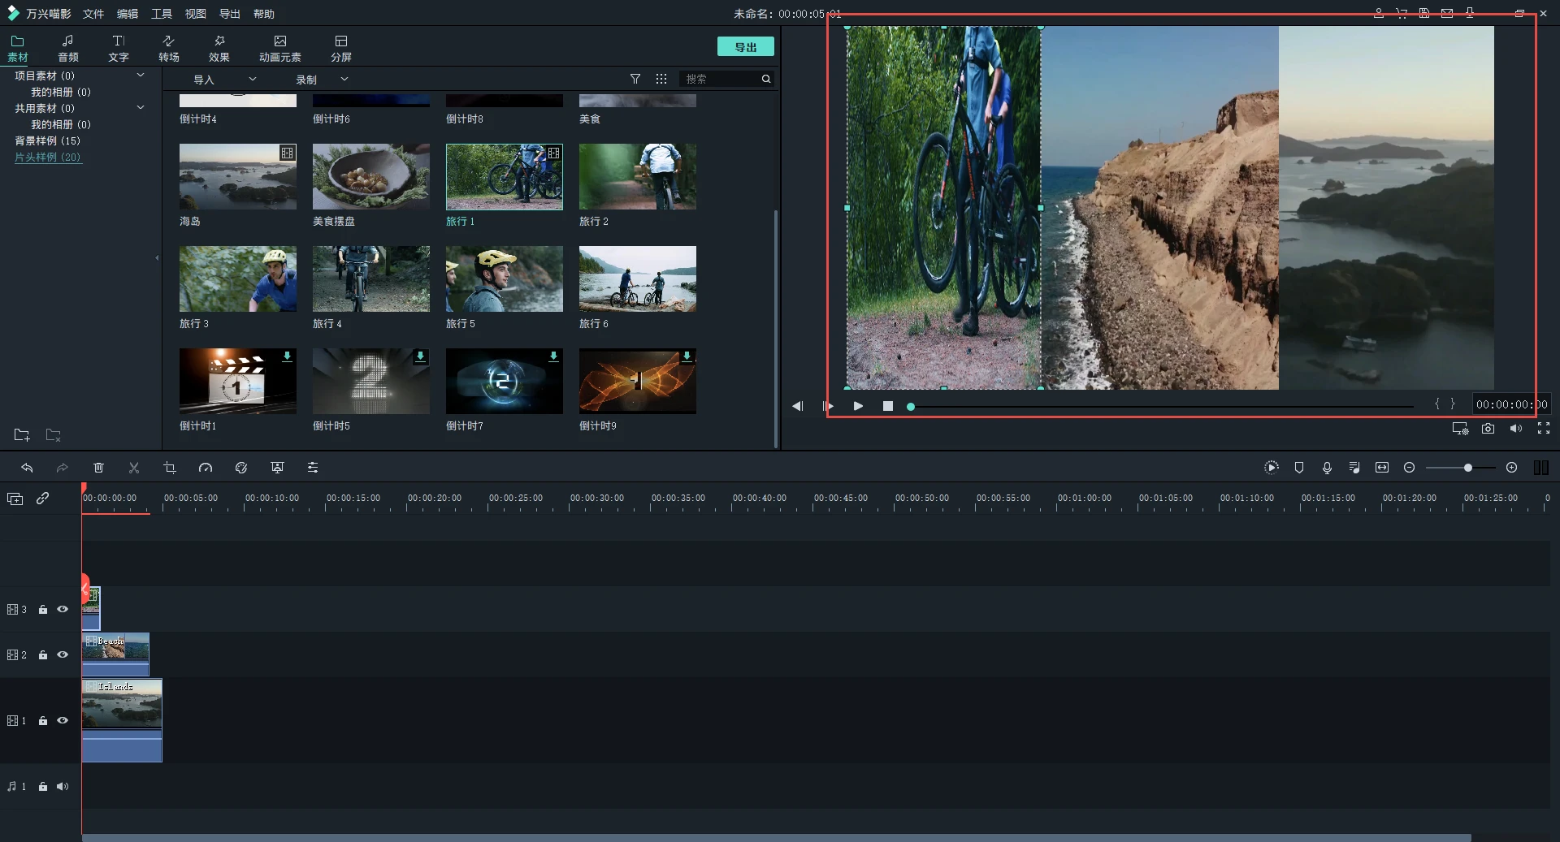Take a snapshot with camera icon
The width and height of the screenshot is (1560, 842).
(1488, 429)
